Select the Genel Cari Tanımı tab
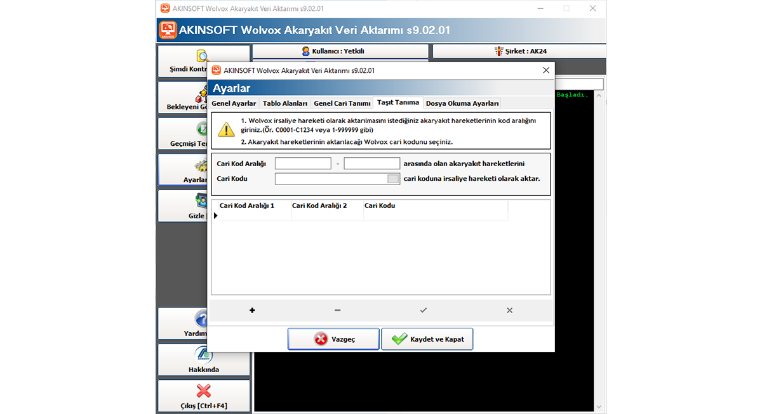762x414 pixels. pyautogui.click(x=342, y=103)
